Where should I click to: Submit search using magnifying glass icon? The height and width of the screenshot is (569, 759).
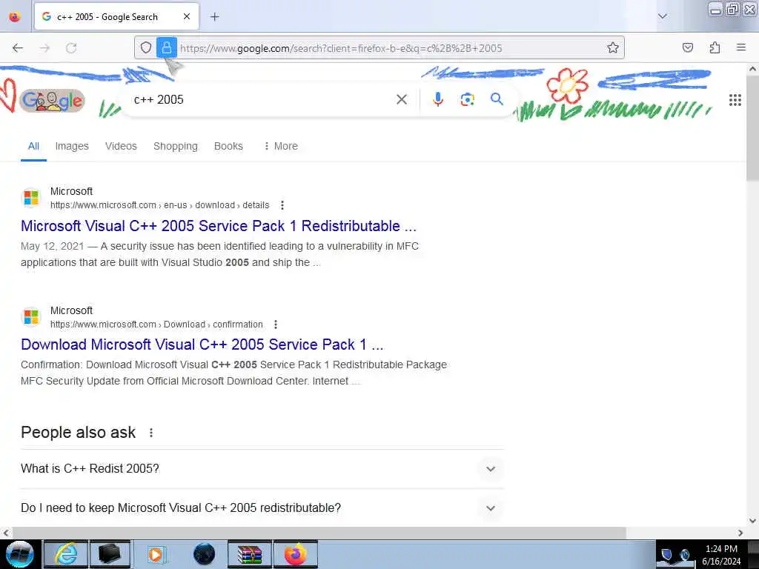497,99
